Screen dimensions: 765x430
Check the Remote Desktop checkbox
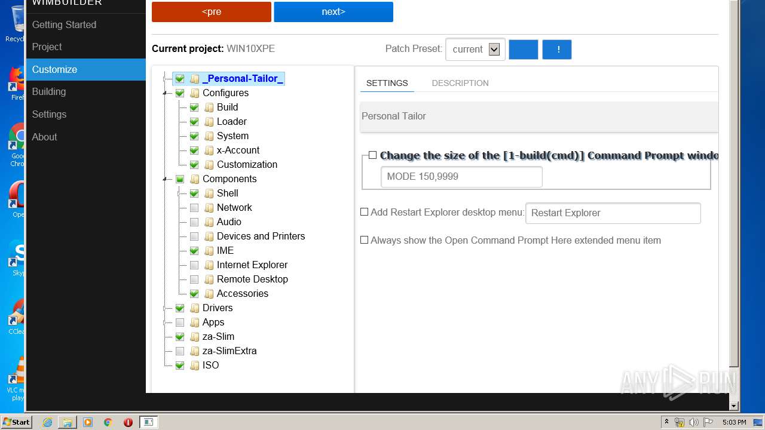click(194, 279)
